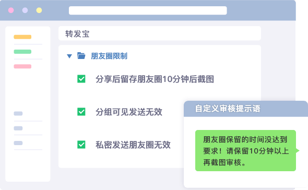Select the green sidebar item
The width and height of the screenshot is (308, 190).
pos(22,52)
